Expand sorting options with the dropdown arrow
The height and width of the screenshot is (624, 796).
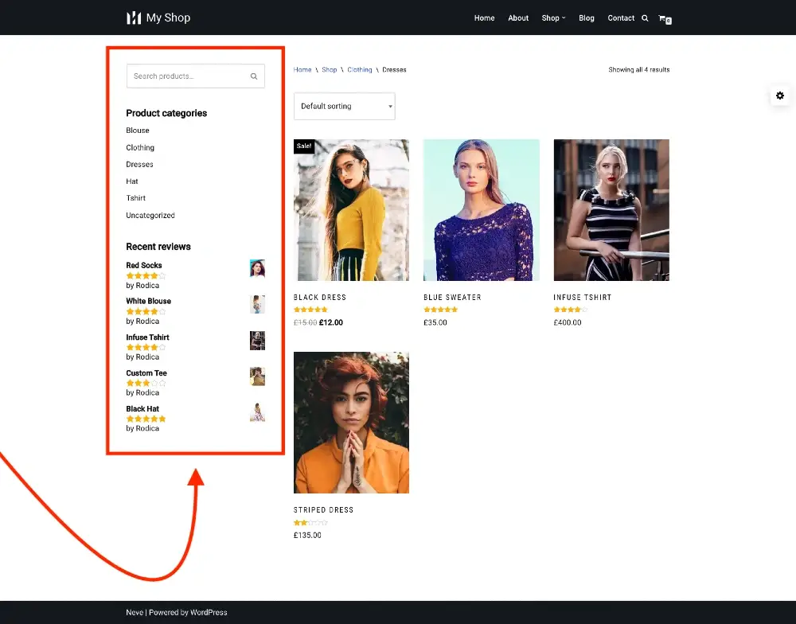pos(389,106)
